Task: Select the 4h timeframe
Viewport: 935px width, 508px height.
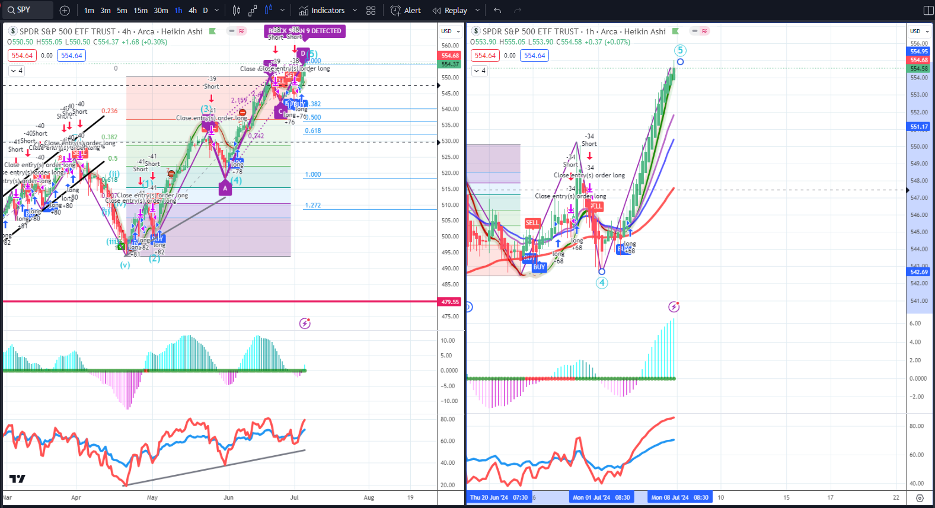Action: pos(193,11)
